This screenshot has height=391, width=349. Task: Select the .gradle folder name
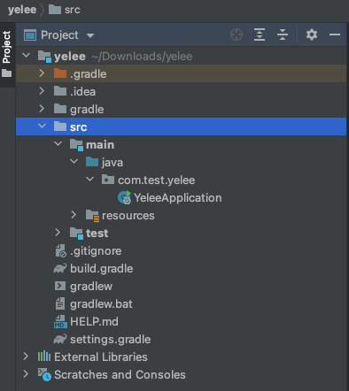coord(89,73)
